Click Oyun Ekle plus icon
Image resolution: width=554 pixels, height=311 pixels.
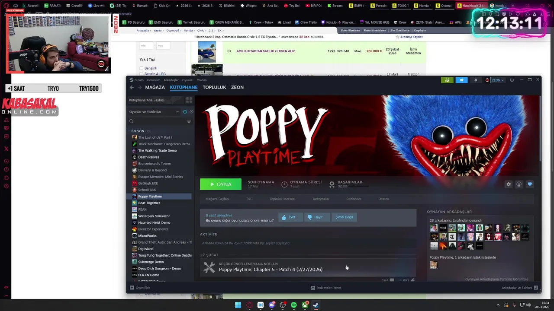132,288
